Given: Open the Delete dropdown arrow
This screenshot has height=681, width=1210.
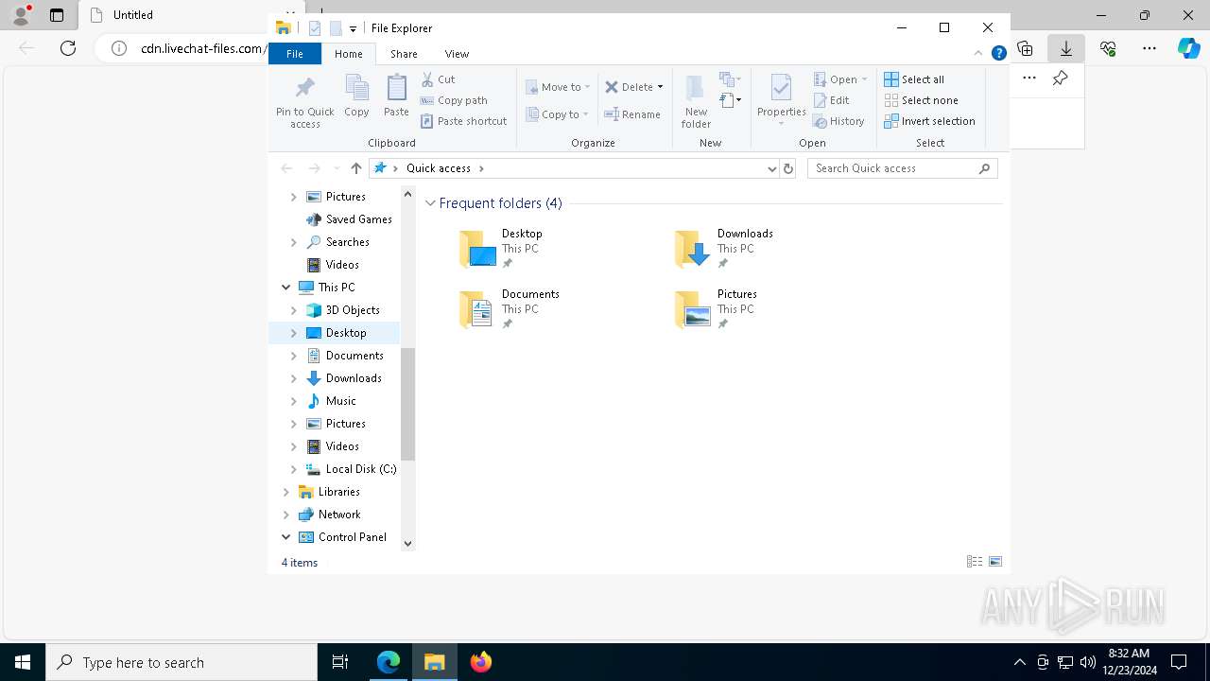Looking at the screenshot, I should tap(660, 87).
